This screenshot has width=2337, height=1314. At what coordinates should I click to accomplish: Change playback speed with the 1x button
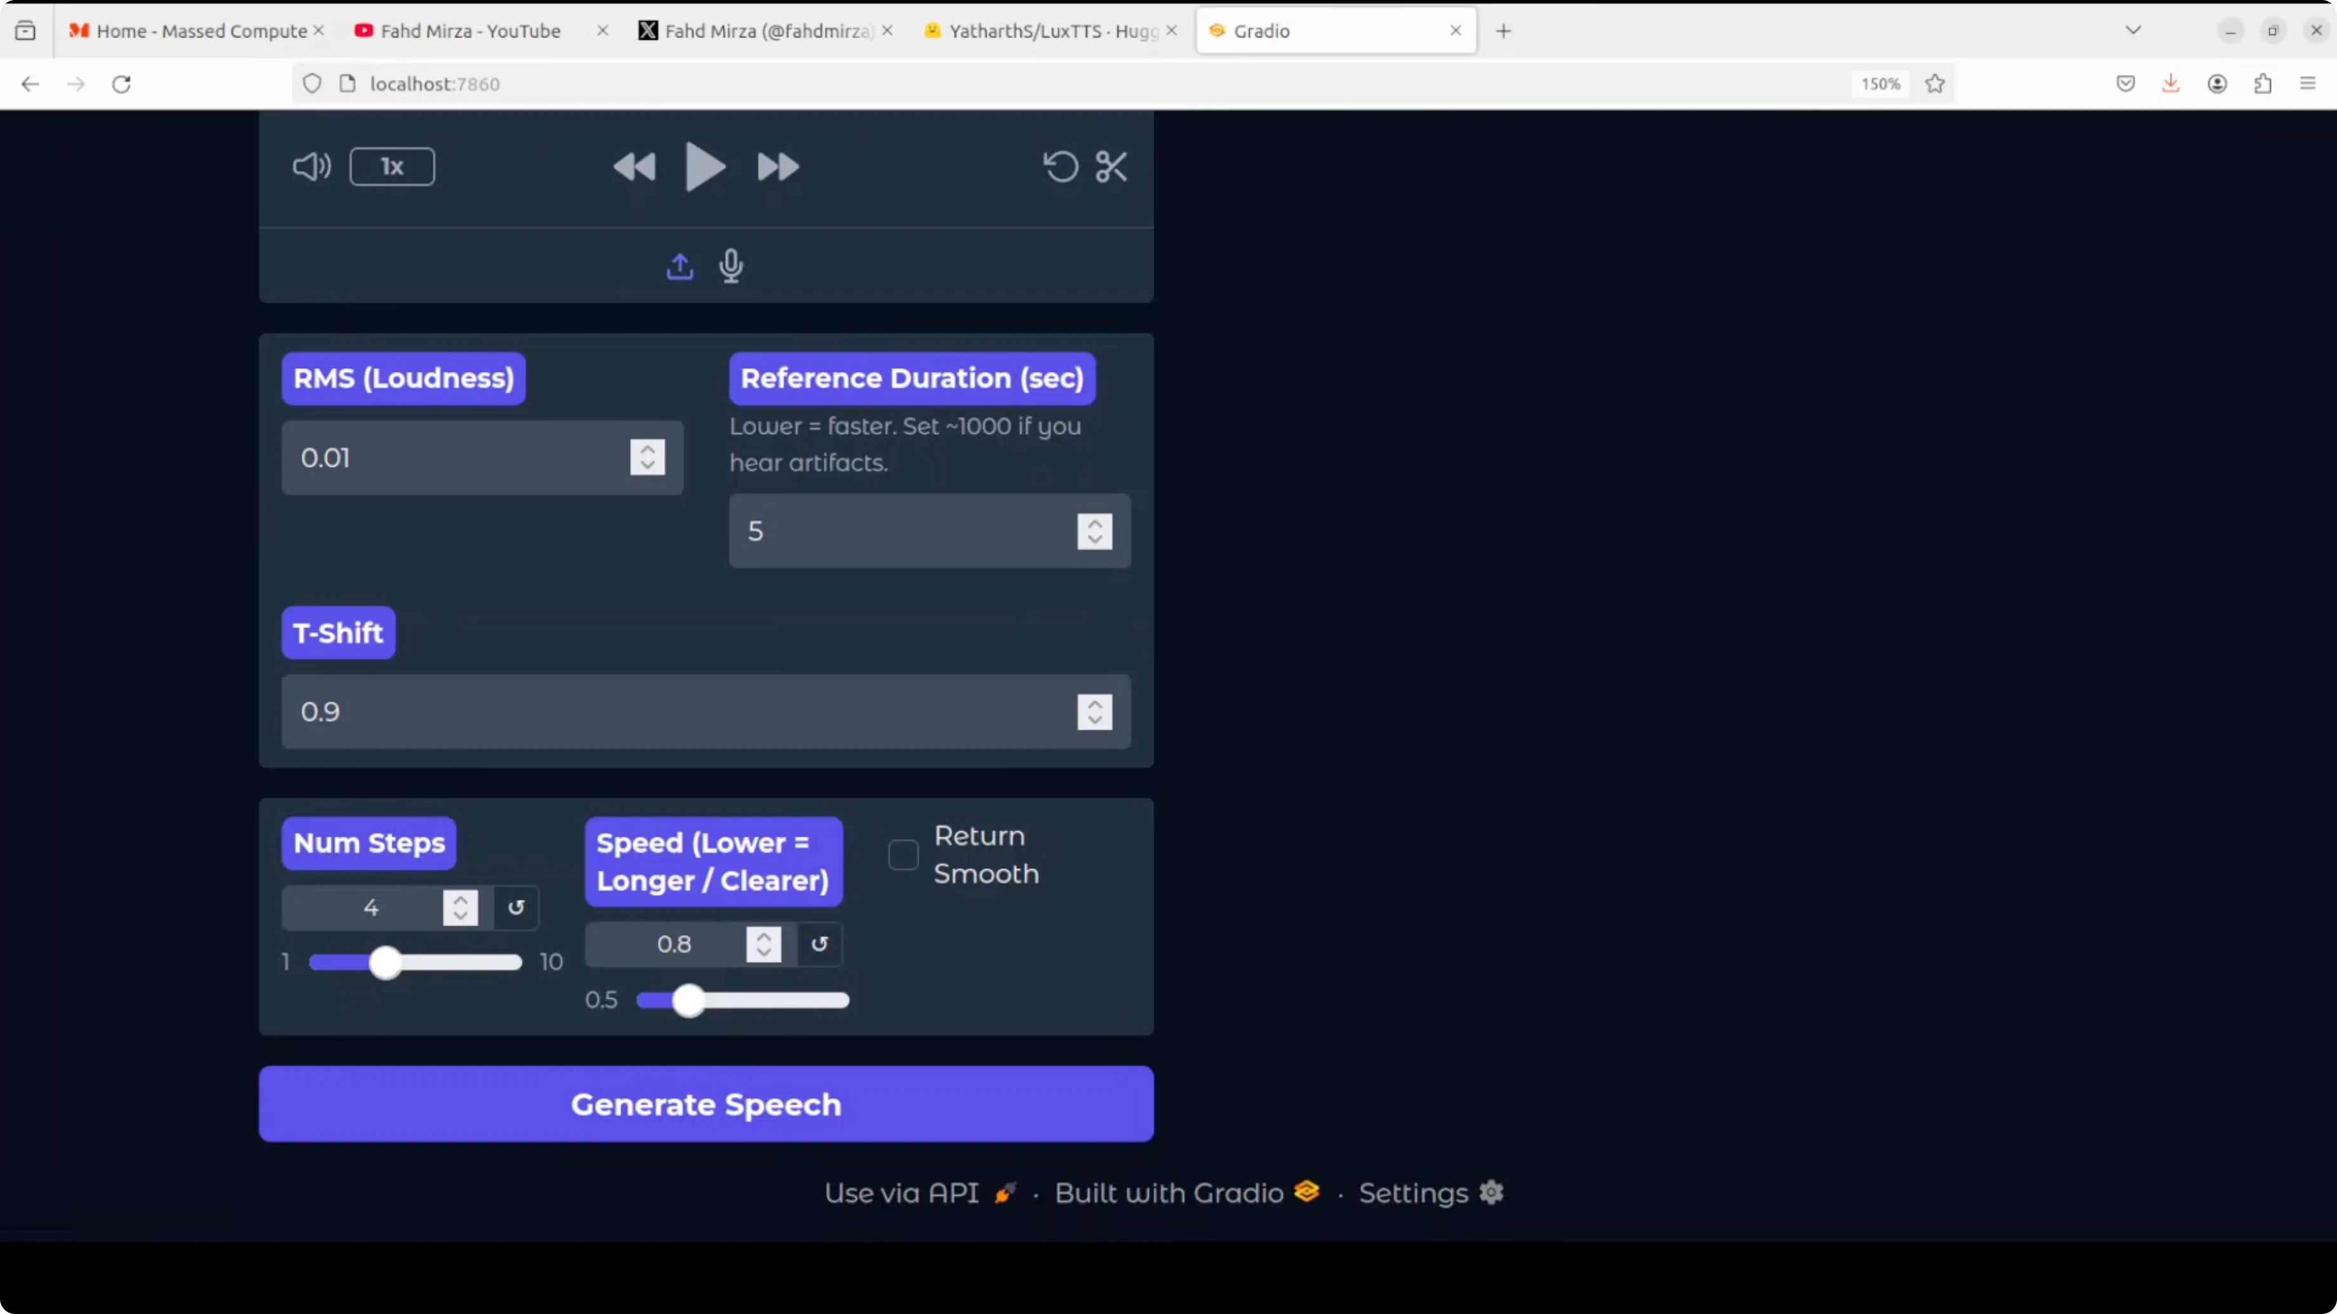pyautogui.click(x=392, y=167)
